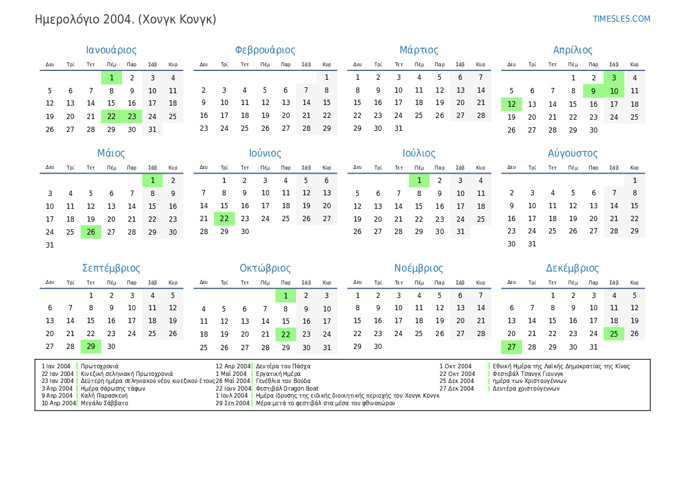Click highlighted 22 in Ιούνιος
This screenshot has height=485, width=685.
[224, 218]
